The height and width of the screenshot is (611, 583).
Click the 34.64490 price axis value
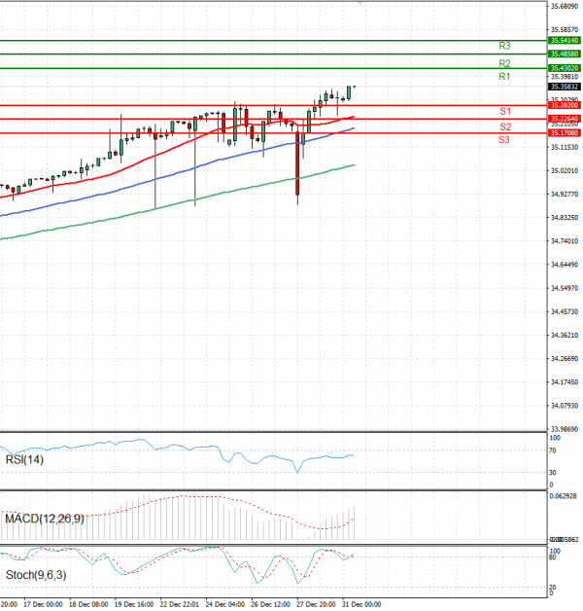point(565,265)
